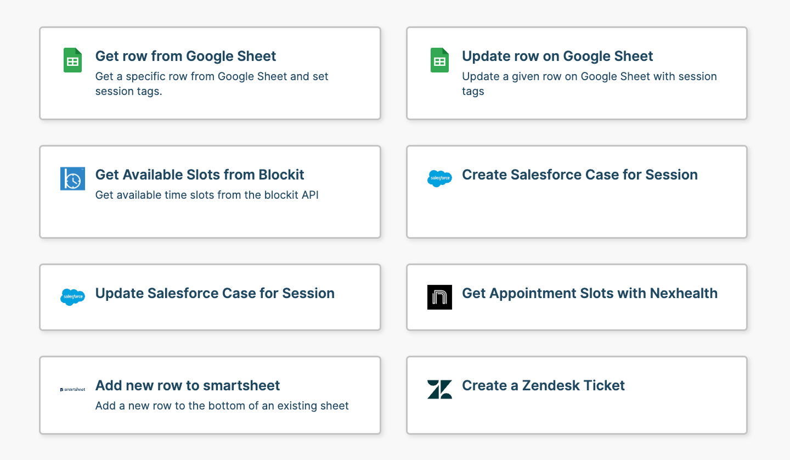Viewport: 790px width, 460px height.
Task: Click the green Google Sheets icon beside Get row
Action: tap(72, 60)
